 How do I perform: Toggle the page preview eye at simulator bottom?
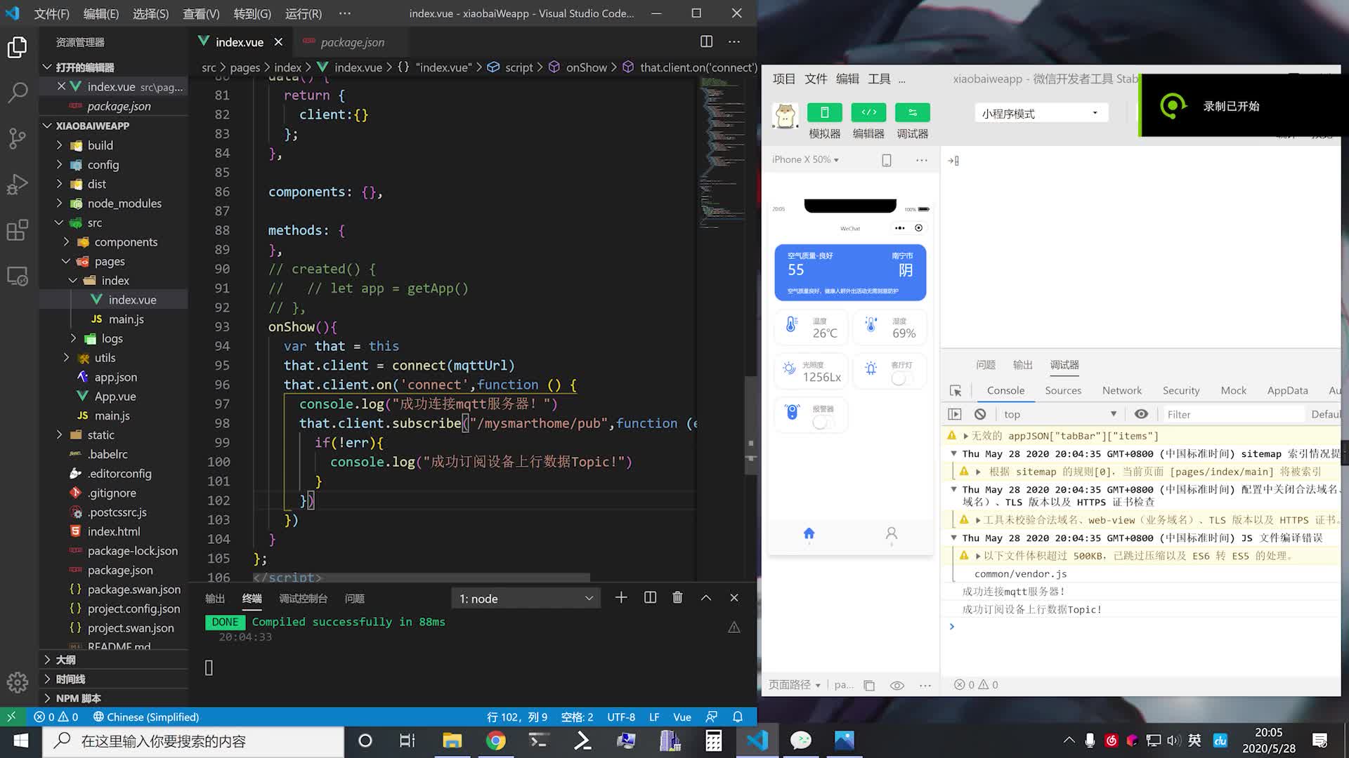(x=897, y=686)
